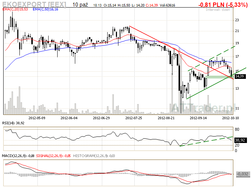The image size is (252, 188).
Task: Click the MACD(12,26,9): -0,08 label
Action: pyautogui.click(x=18, y=156)
